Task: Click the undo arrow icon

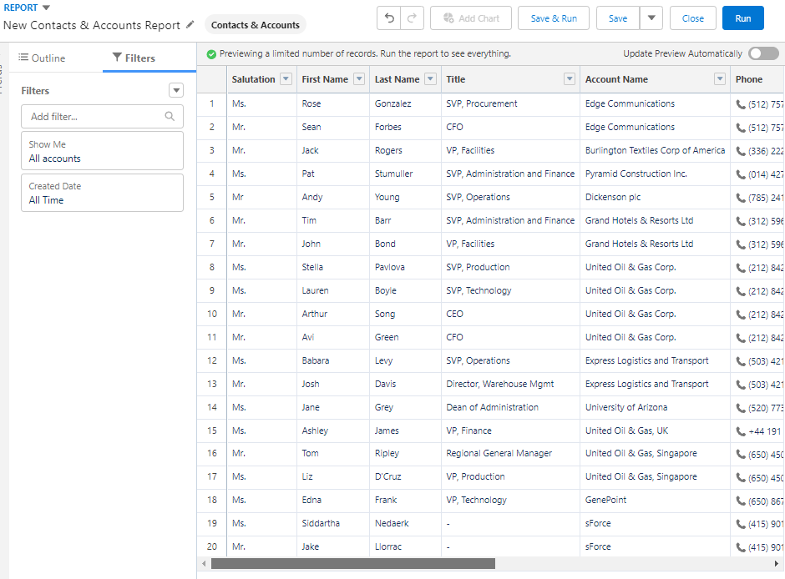Action: point(389,18)
